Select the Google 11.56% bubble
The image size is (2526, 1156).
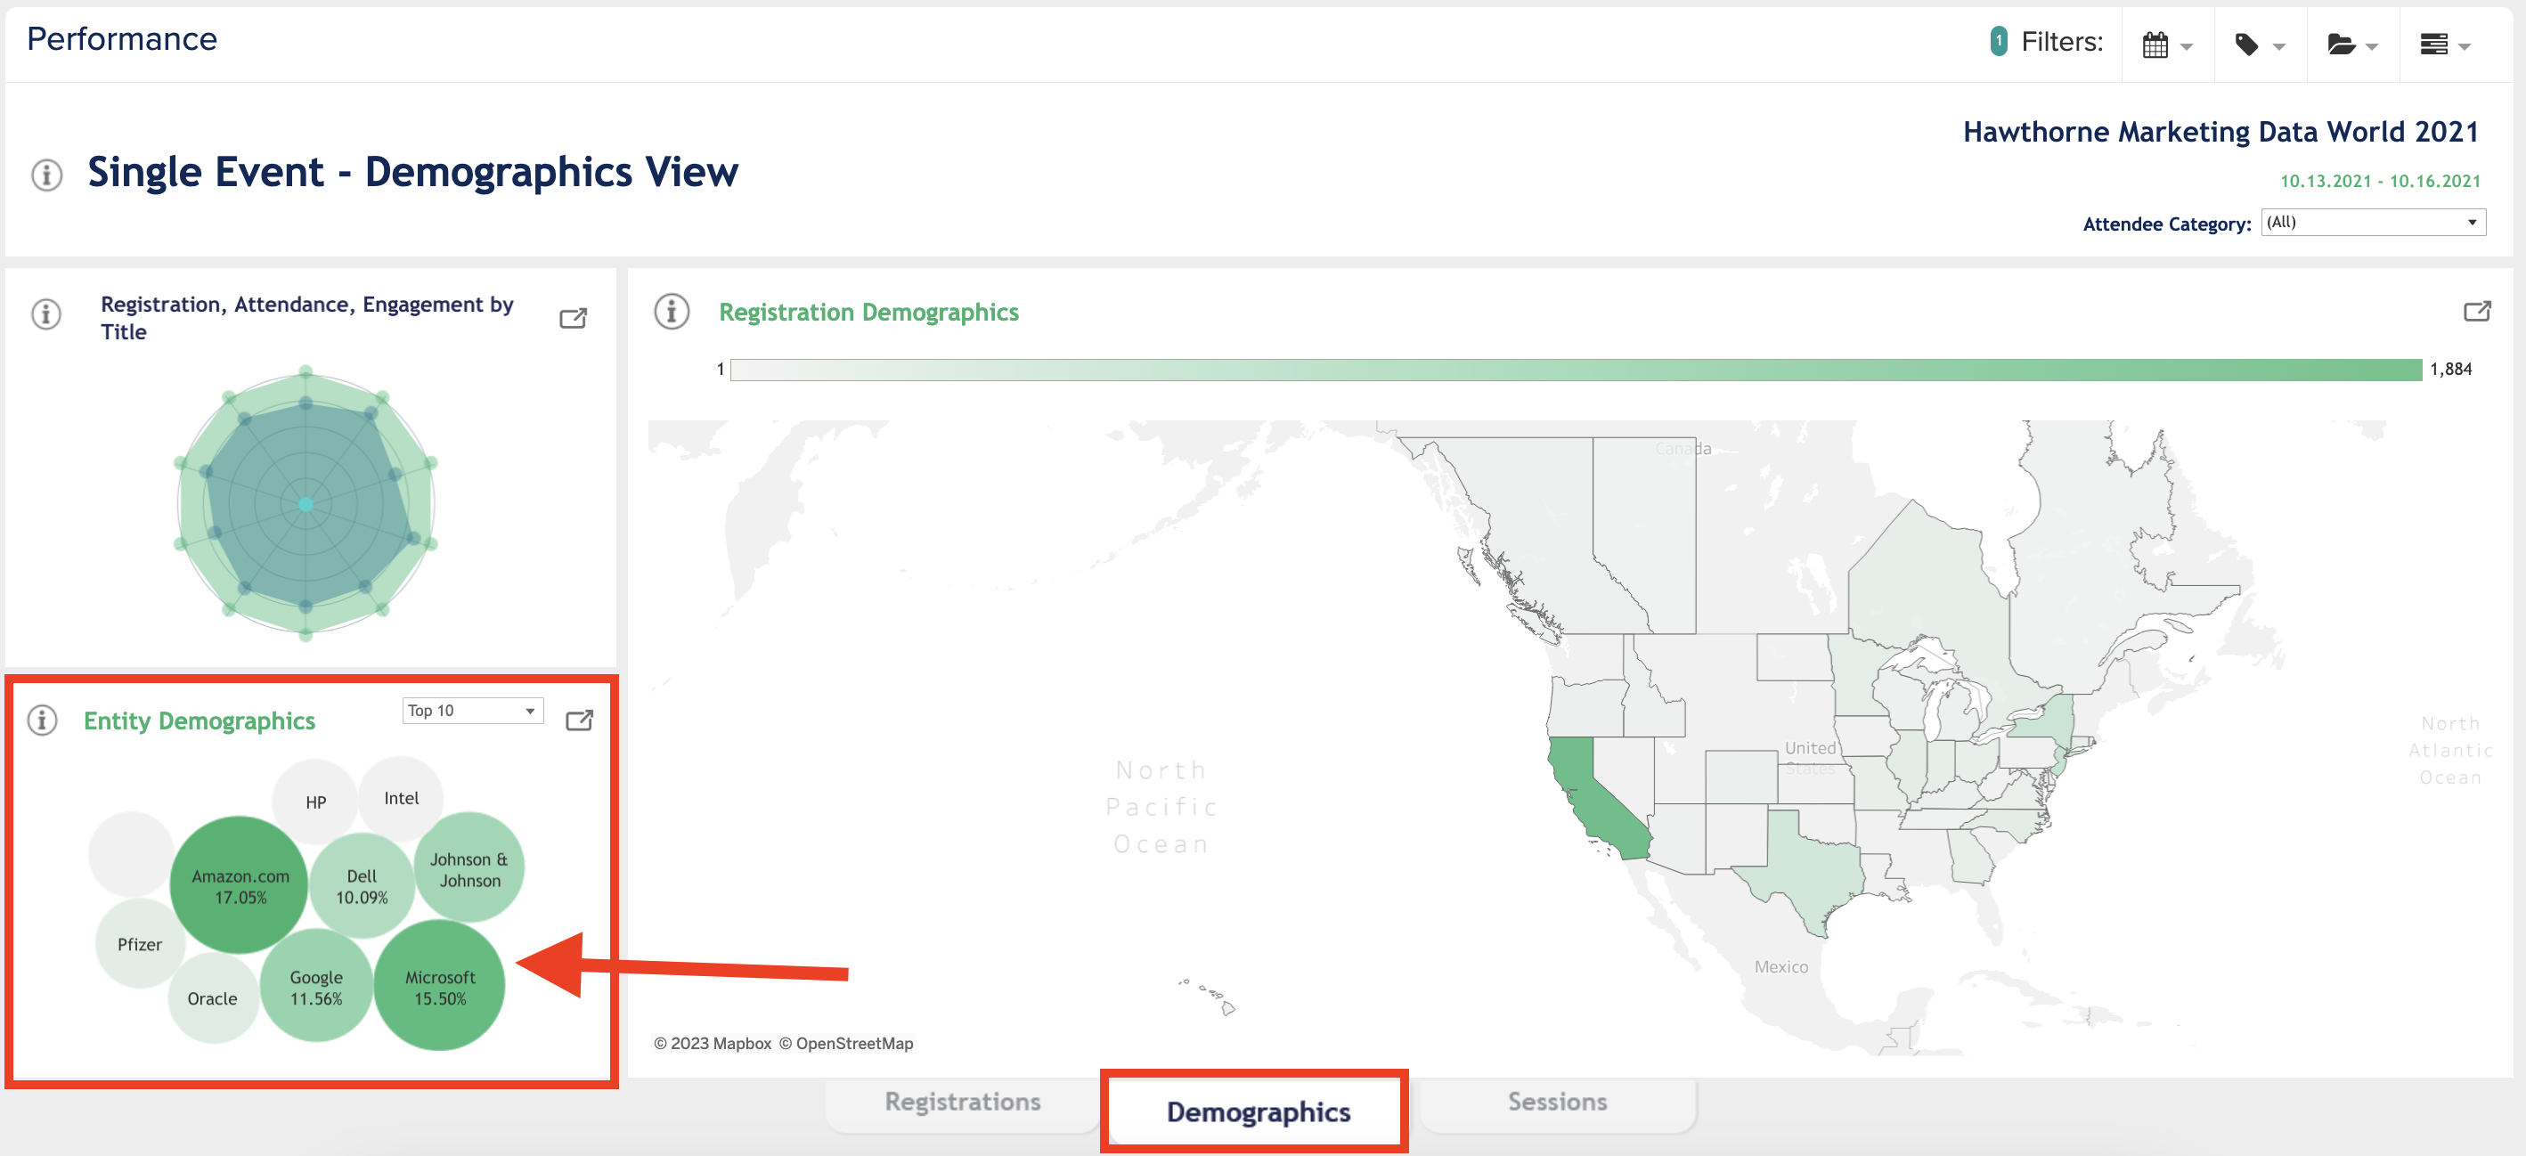click(x=315, y=985)
